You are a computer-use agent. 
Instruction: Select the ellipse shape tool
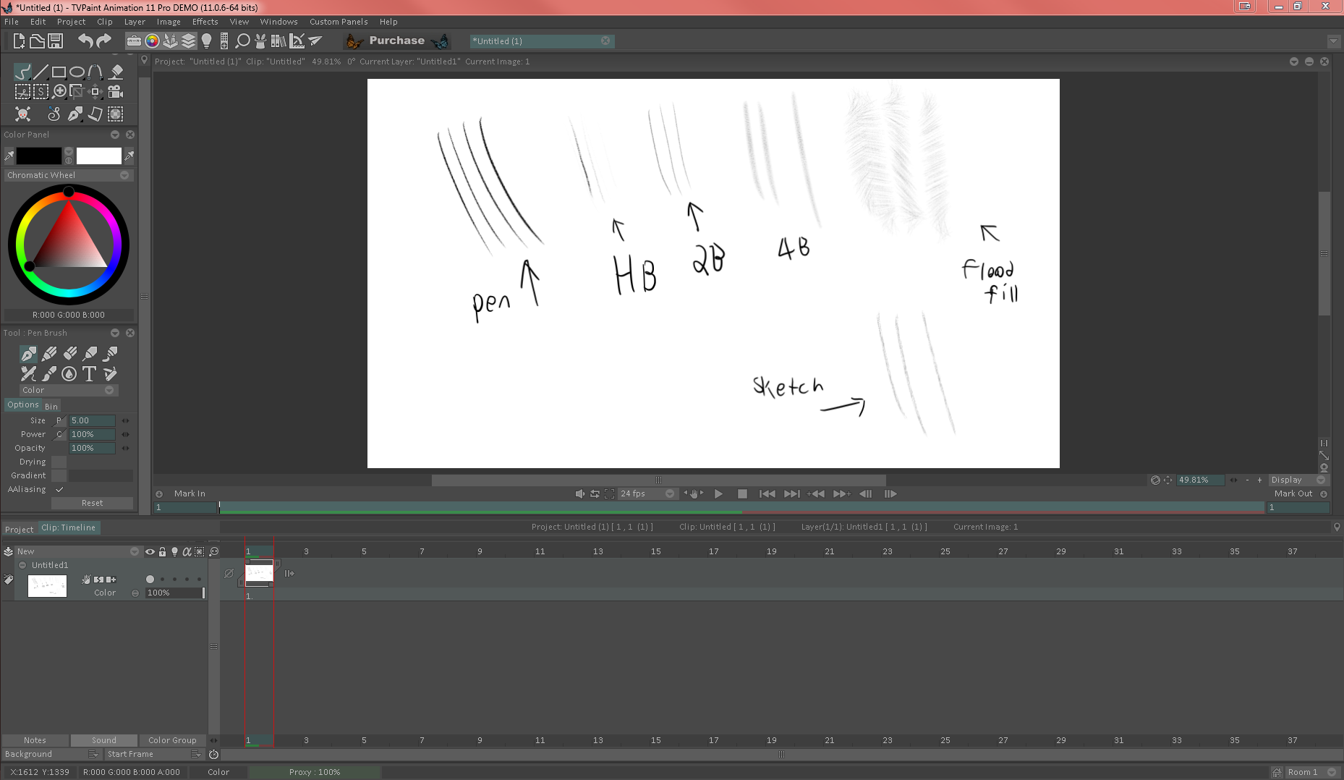77,72
